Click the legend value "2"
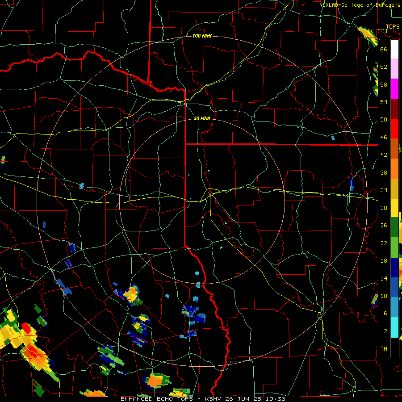Image resolution: width=402 pixels, height=402 pixels. point(385,331)
